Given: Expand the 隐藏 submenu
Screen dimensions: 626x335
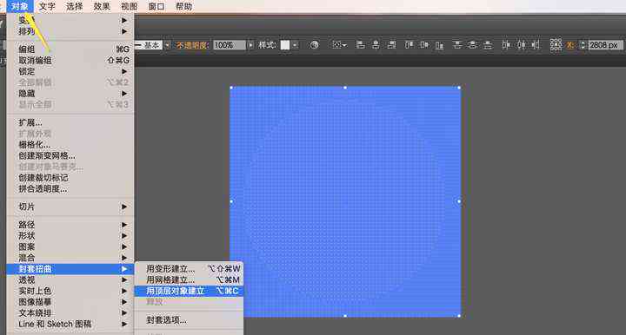Looking at the screenshot, I should coord(70,94).
